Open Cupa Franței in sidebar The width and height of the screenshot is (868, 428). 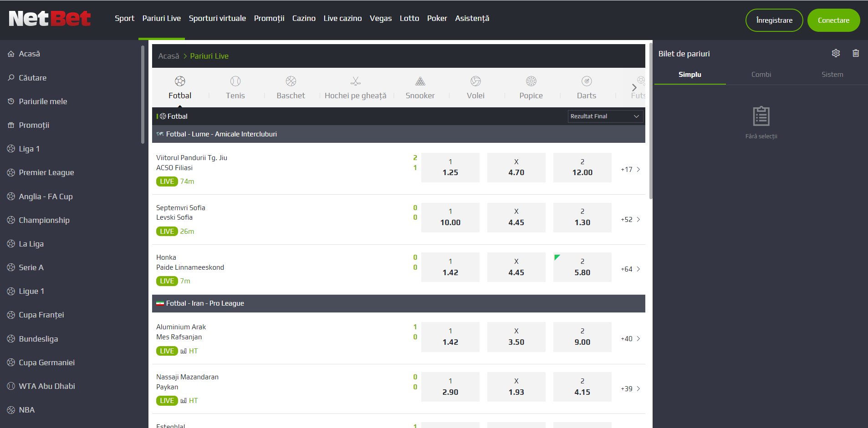[41, 315]
